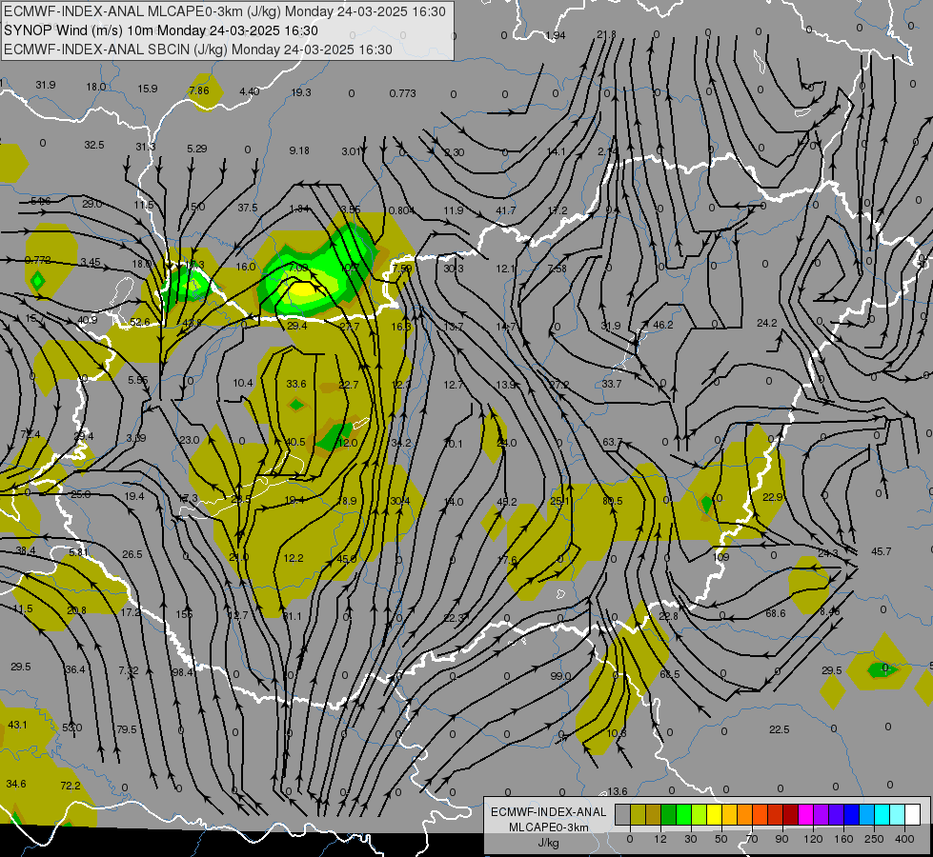The height and width of the screenshot is (857, 933).
Task: Select the bright green legend swatch
Action: click(x=683, y=814)
